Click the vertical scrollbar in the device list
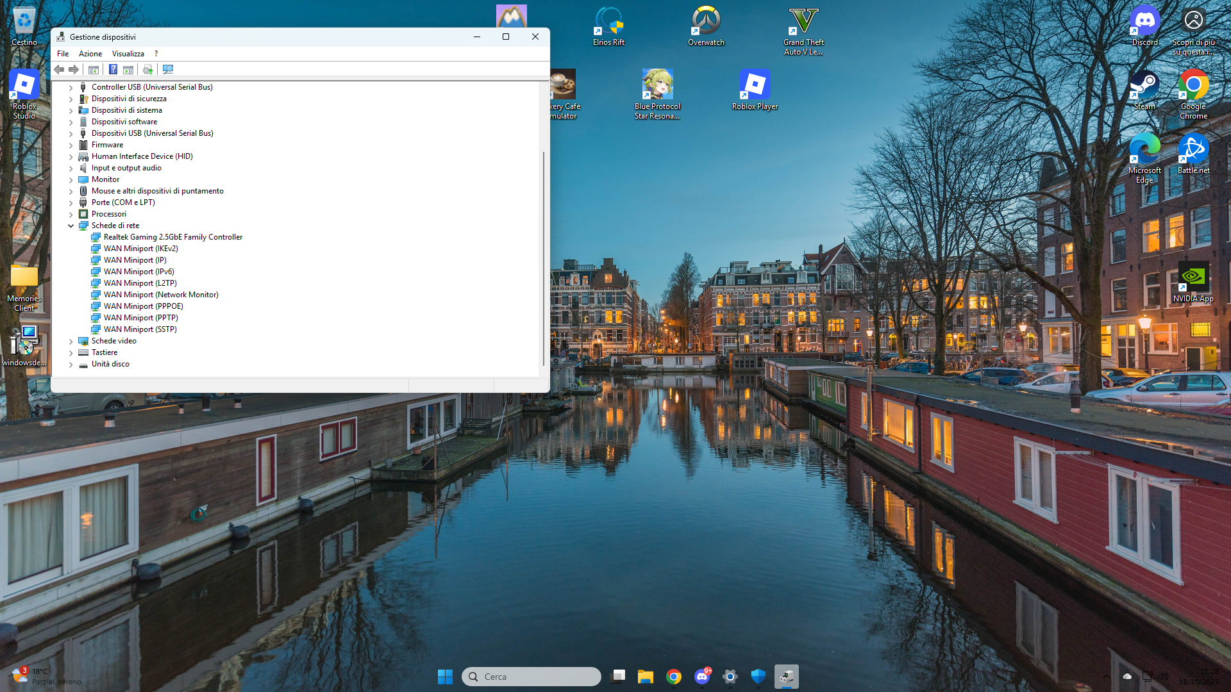This screenshot has width=1231, height=692. [544, 256]
